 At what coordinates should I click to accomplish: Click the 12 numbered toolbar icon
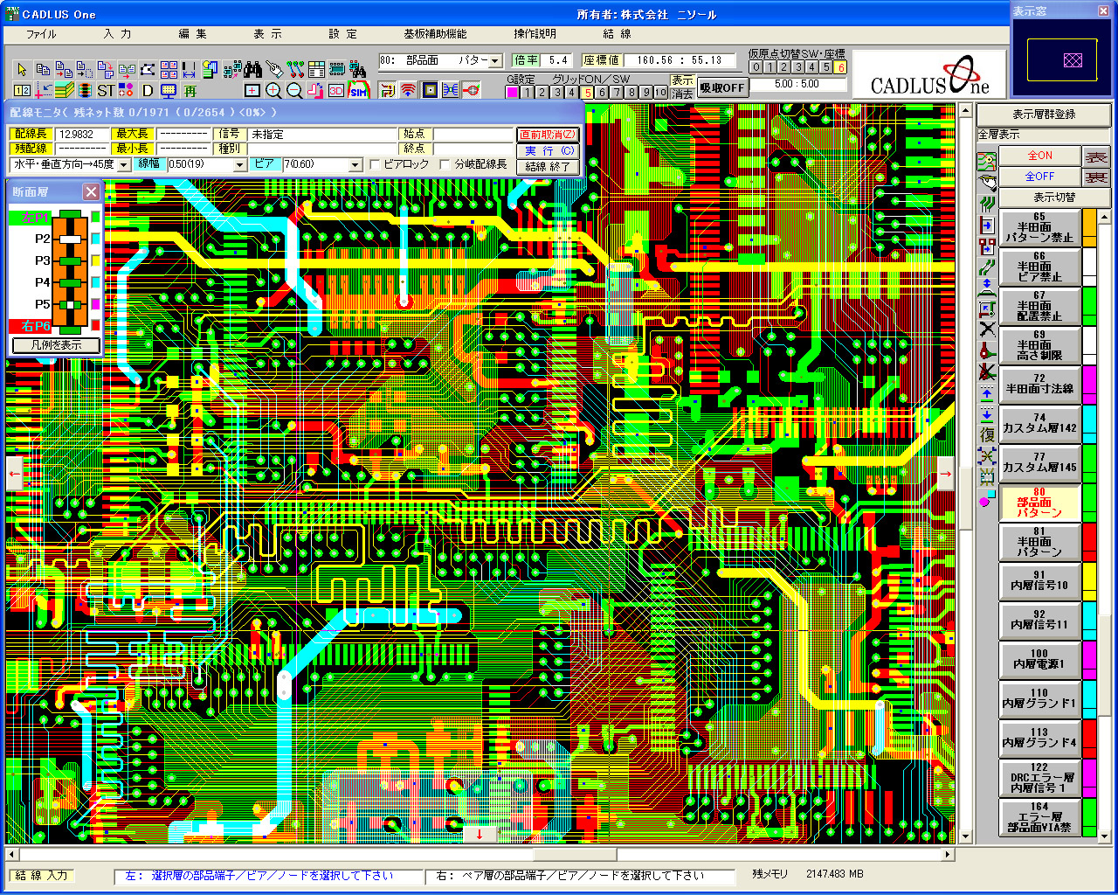coord(22,91)
